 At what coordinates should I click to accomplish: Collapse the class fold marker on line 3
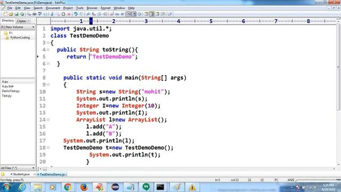point(48,43)
